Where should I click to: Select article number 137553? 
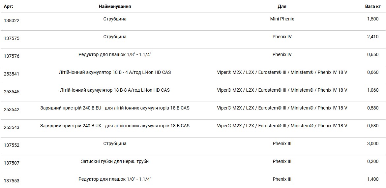click(x=12, y=181)
